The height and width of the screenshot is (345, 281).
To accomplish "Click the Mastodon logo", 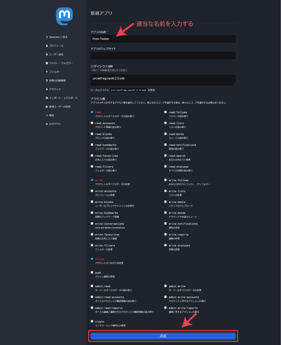I will point(64,16).
